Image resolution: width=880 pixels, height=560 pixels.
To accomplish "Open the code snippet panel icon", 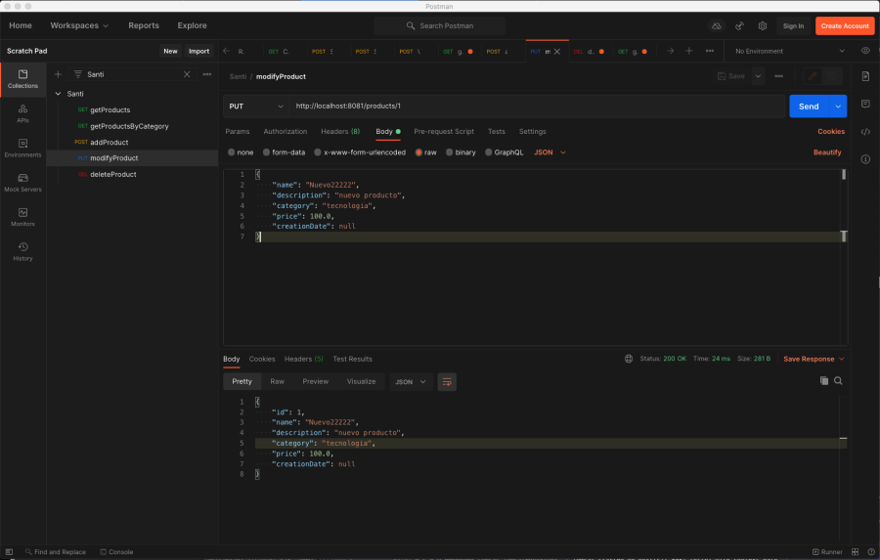I will [865, 131].
